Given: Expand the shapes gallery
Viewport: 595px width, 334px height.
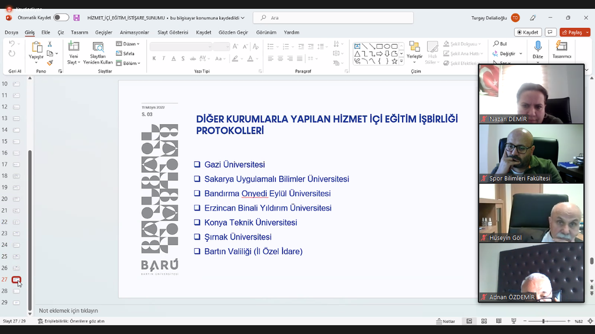Looking at the screenshot, I should (x=402, y=61).
